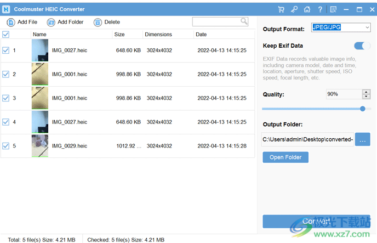Increase quality with the up spinner arrow

click(x=366, y=92)
